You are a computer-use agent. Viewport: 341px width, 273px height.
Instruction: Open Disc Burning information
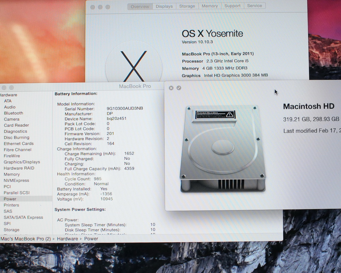[17, 138]
